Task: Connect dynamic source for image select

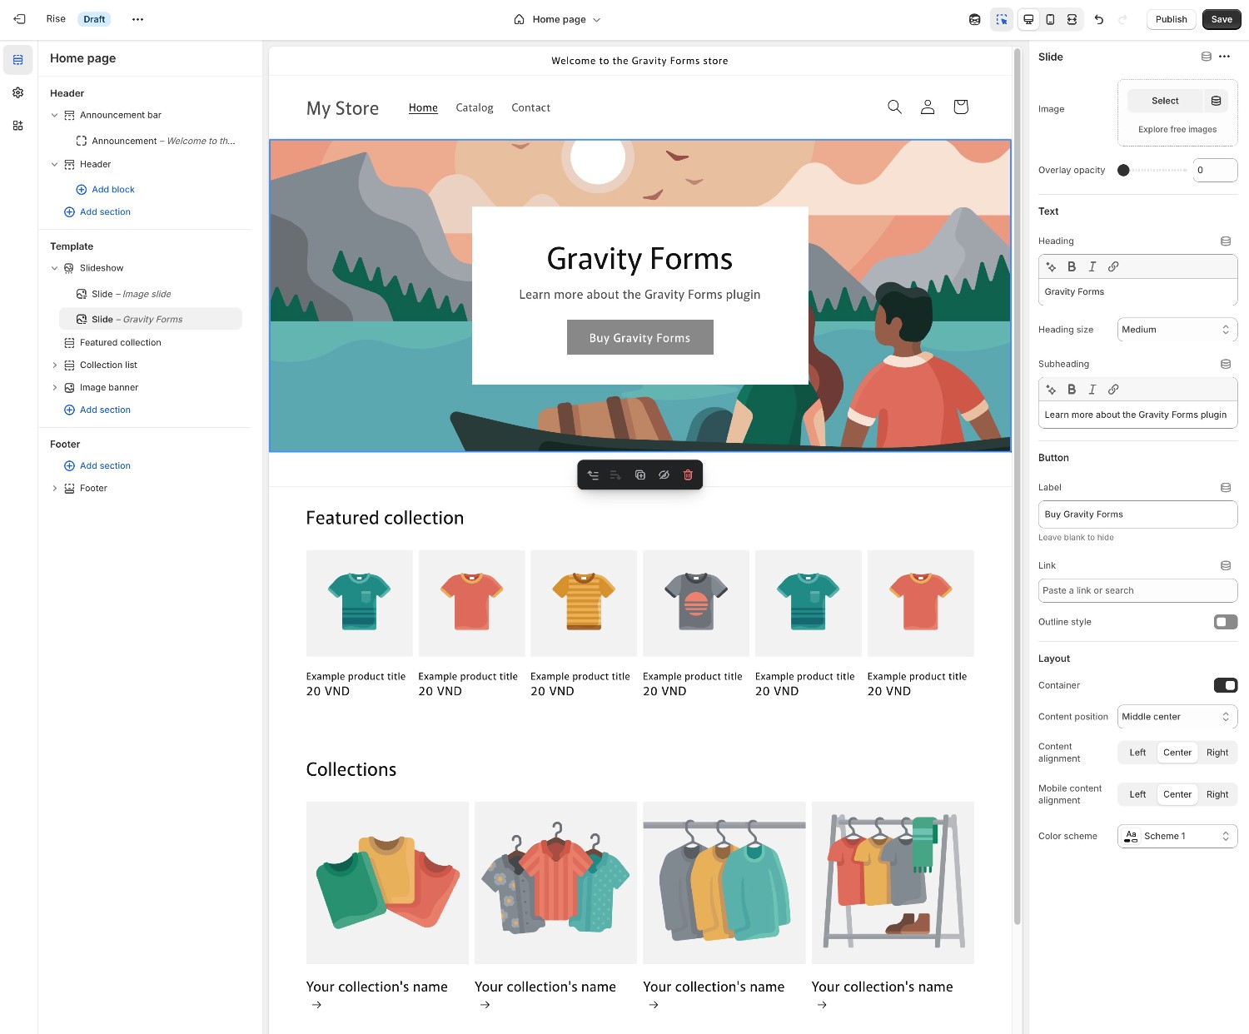Action: (1217, 101)
